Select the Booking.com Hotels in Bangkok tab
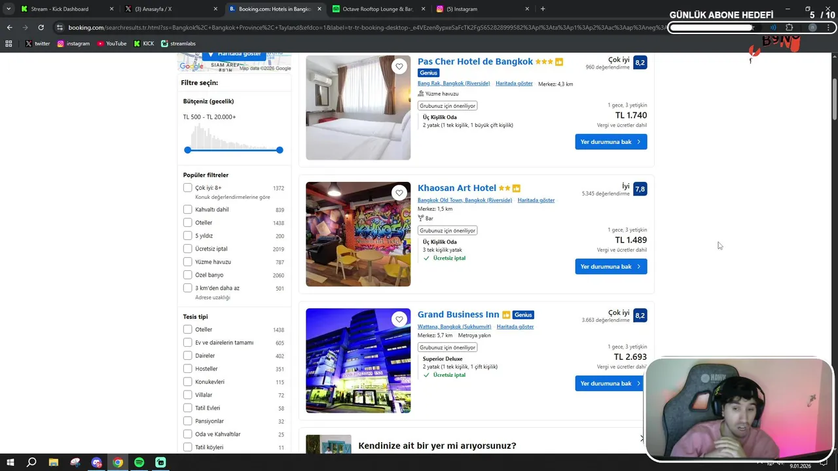Viewport: 838px width, 471px height. 275,9
